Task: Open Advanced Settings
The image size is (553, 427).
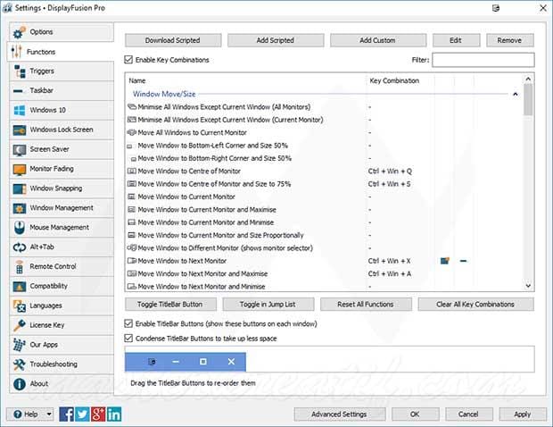Action: (x=340, y=414)
